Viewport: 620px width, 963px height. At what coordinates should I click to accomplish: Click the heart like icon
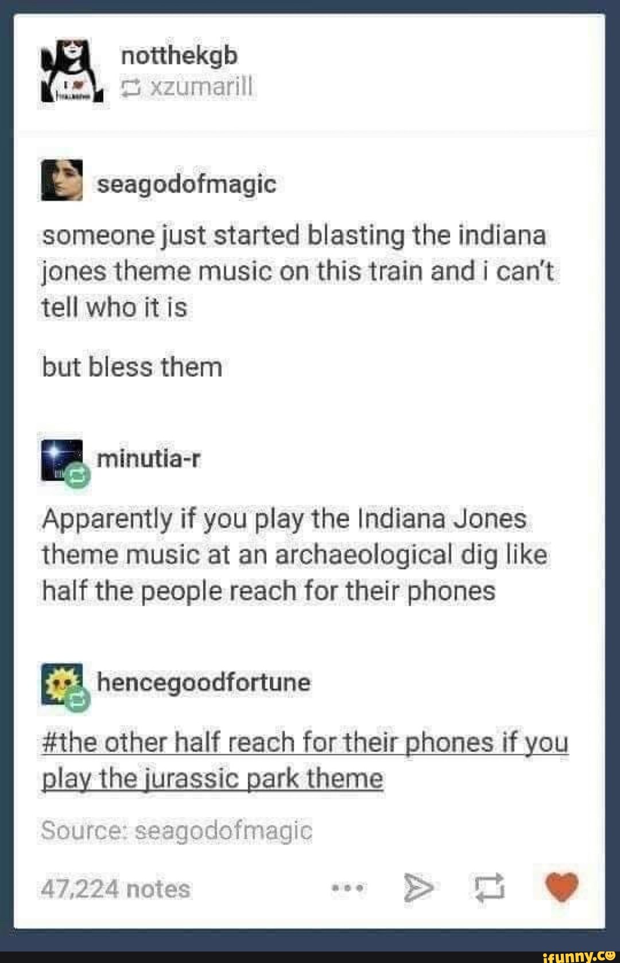pos(561,888)
